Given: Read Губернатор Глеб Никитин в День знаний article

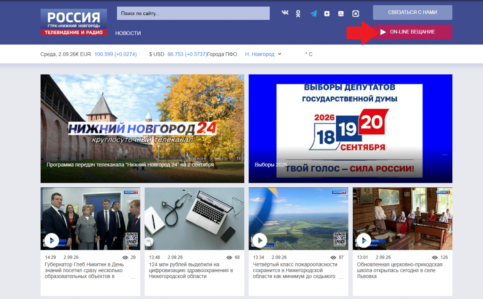Looking at the screenshot, I should click(x=84, y=270).
